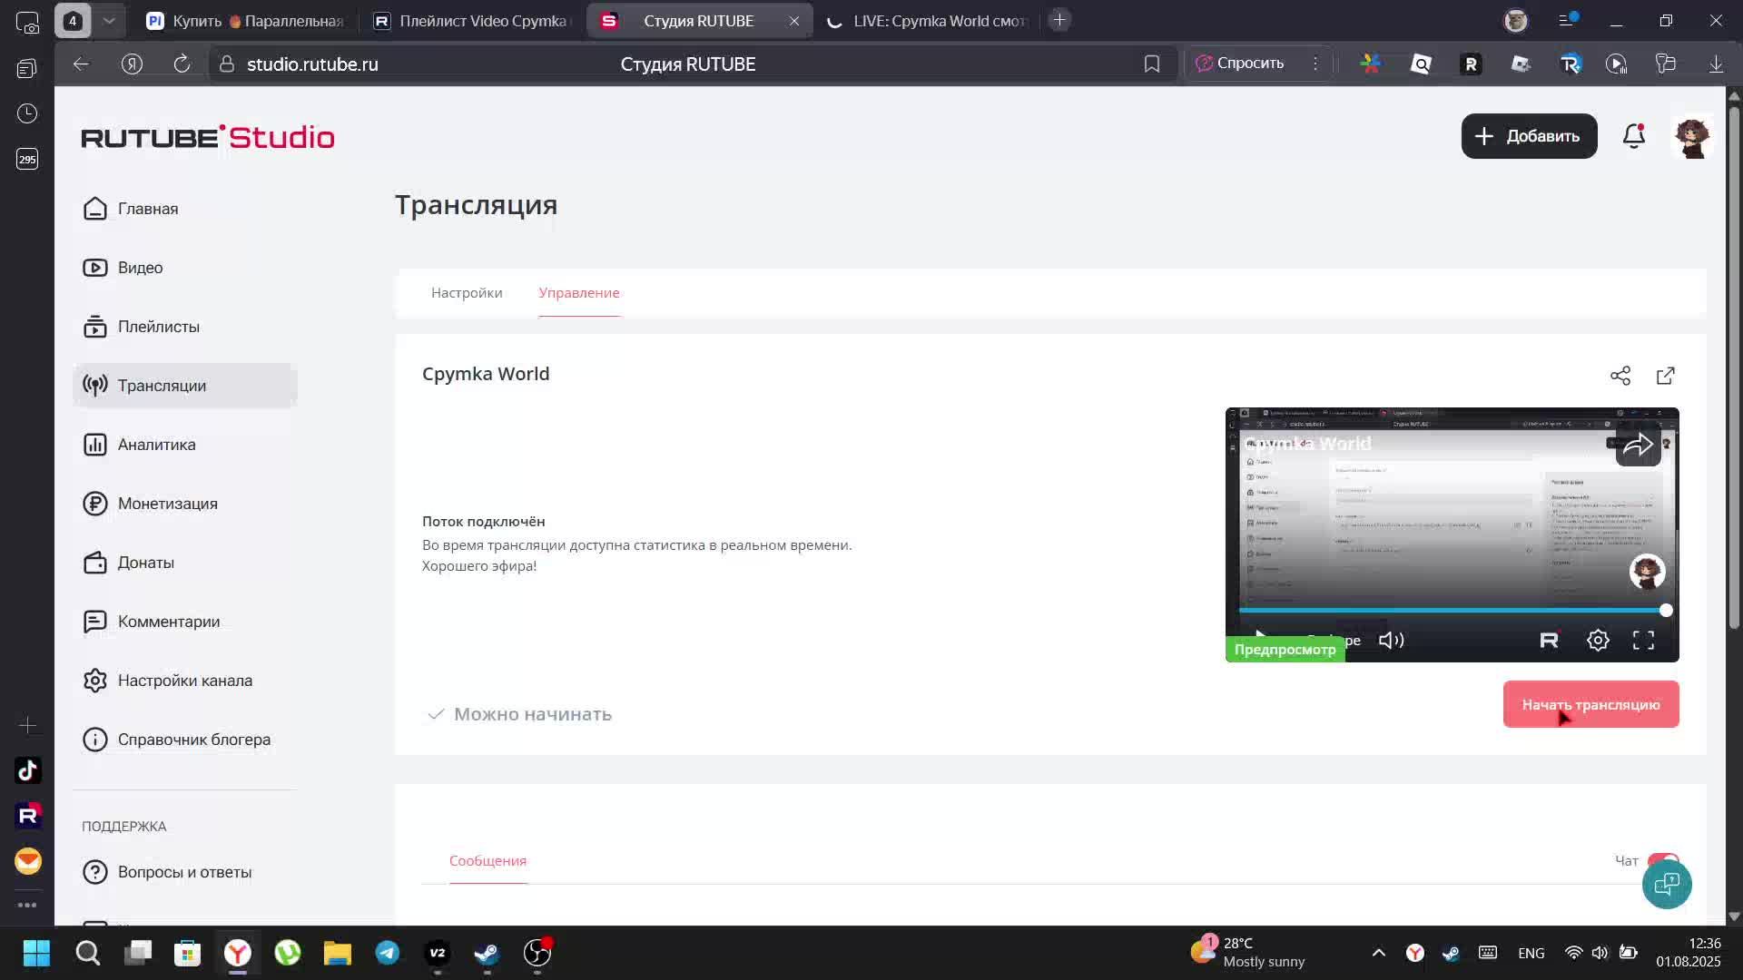The image size is (1743, 980).
Task: Expand the browser tab list chevron
Action: (x=109, y=20)
